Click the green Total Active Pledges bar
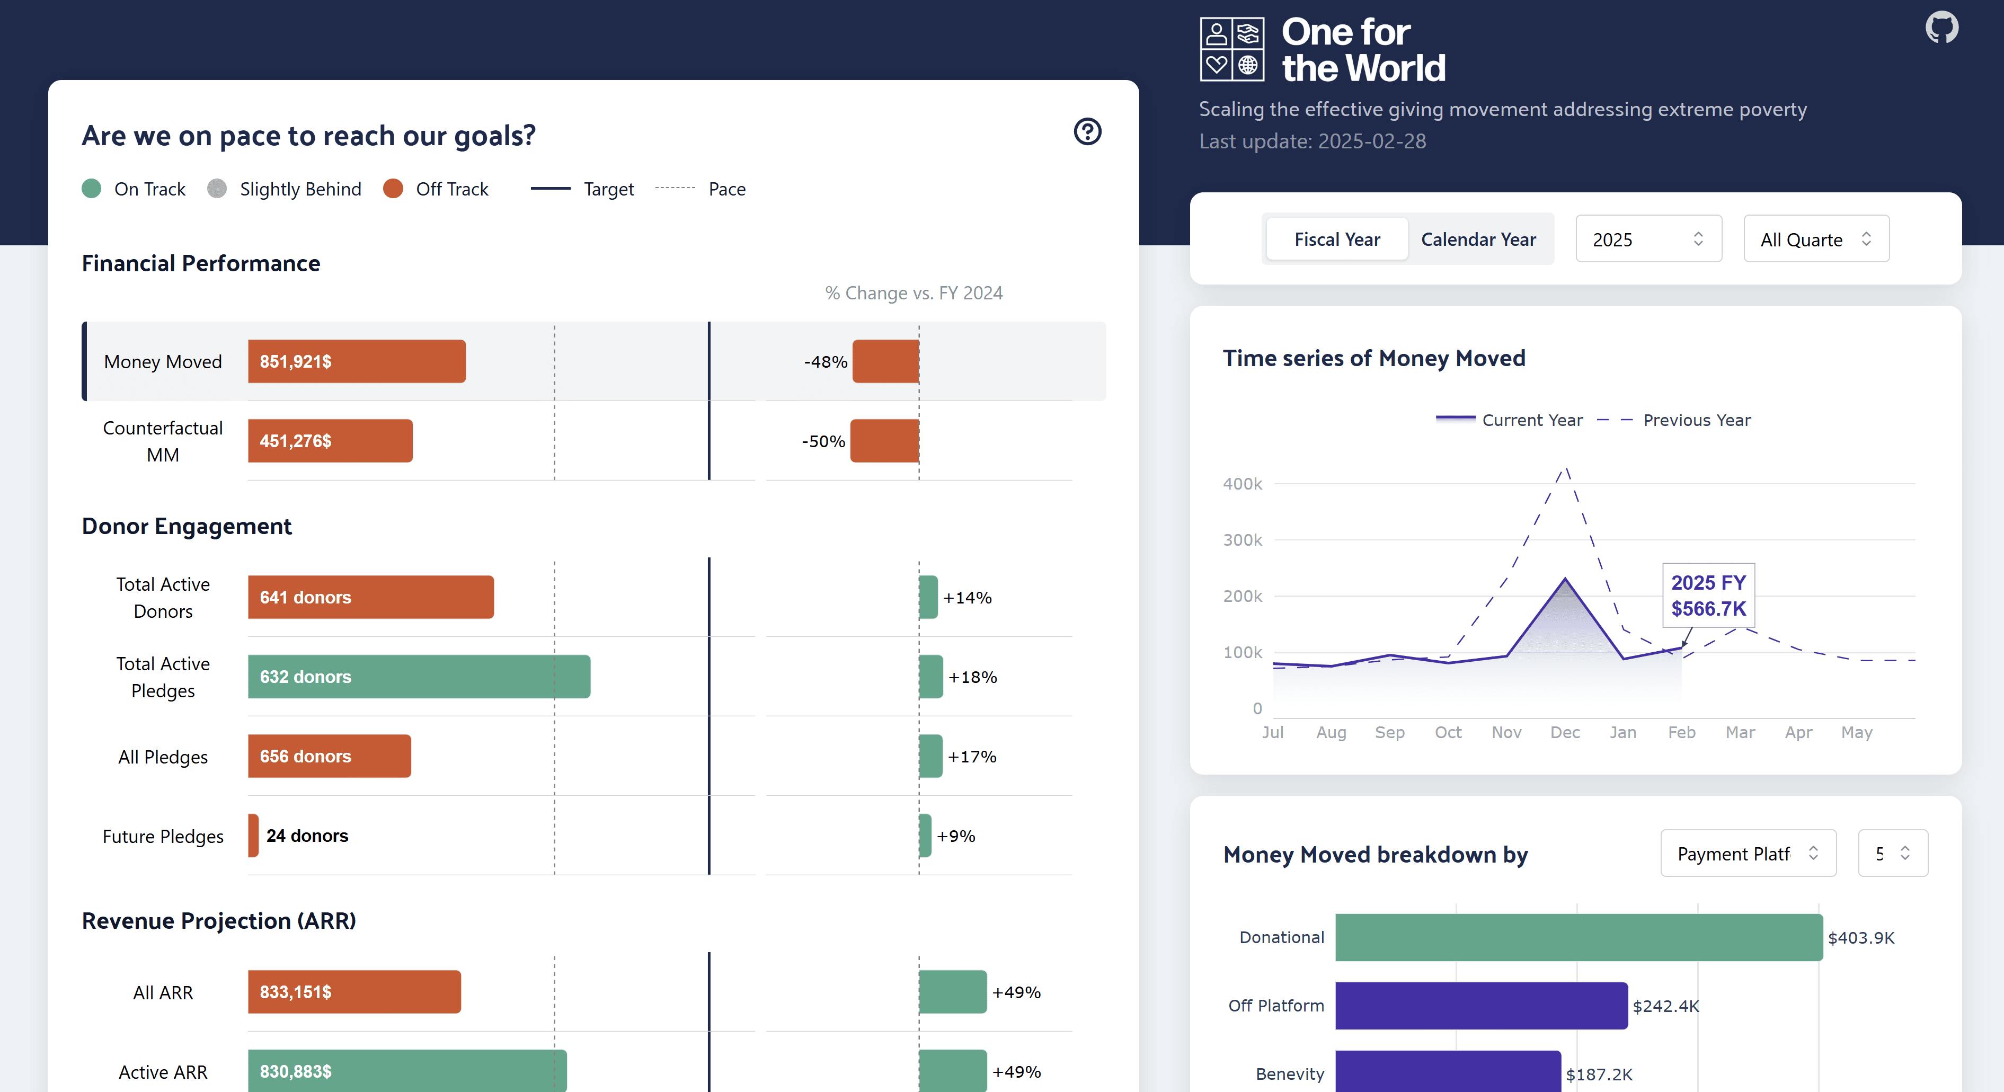 pyautogui.click(x=419, y=677)
